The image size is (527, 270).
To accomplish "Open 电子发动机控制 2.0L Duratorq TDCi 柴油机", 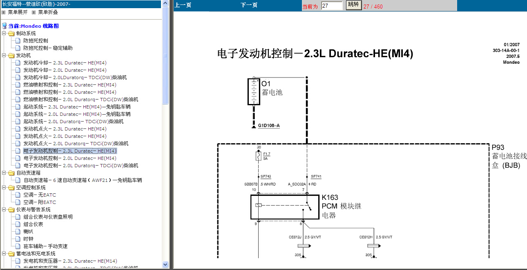I will coord(81,166).
